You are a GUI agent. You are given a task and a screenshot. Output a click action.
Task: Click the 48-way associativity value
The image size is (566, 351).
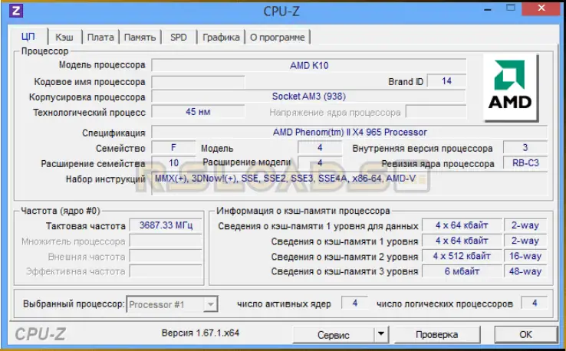525,271
